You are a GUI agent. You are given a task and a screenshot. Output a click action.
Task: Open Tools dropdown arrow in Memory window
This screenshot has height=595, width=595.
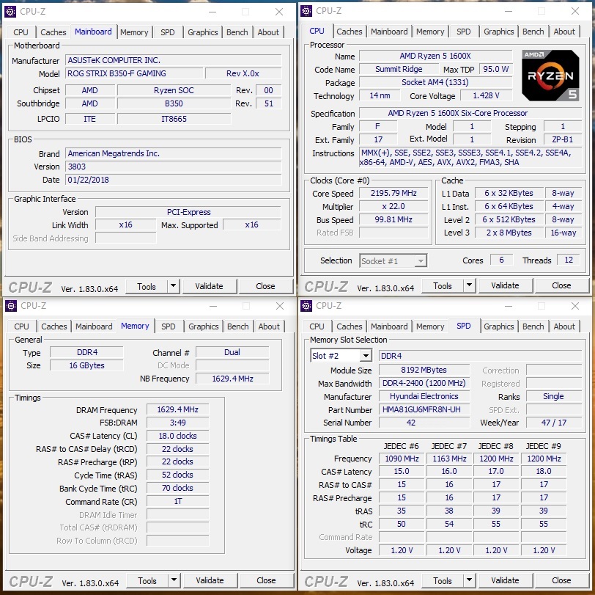pos(174,580)
